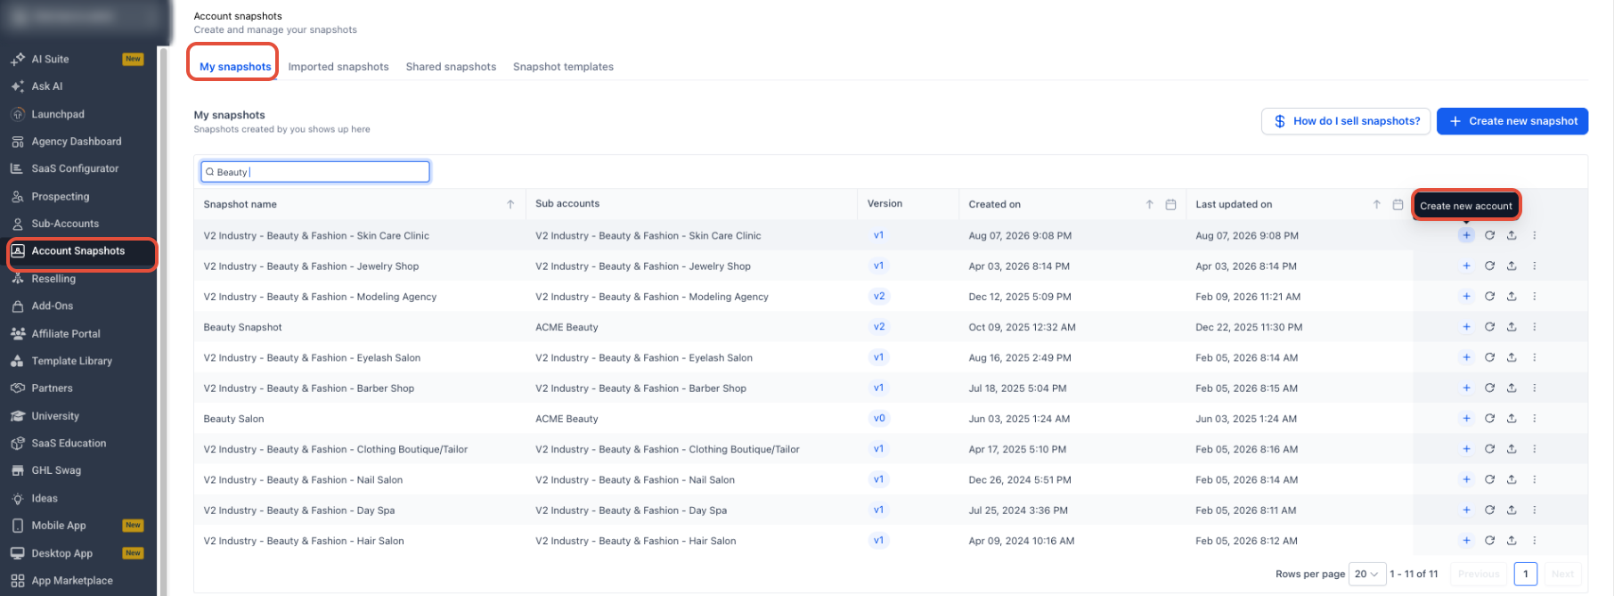Click 'Dec 26, 2024 5:51 PM' created date

tap(1020, 479)
